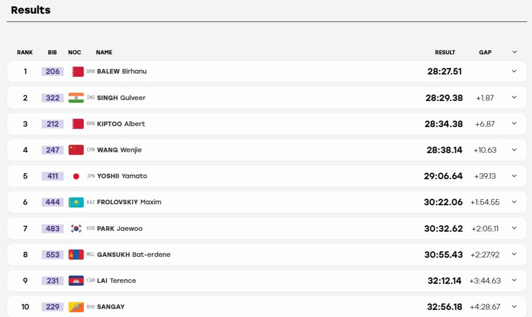Click bib number 206

point(52,71)
